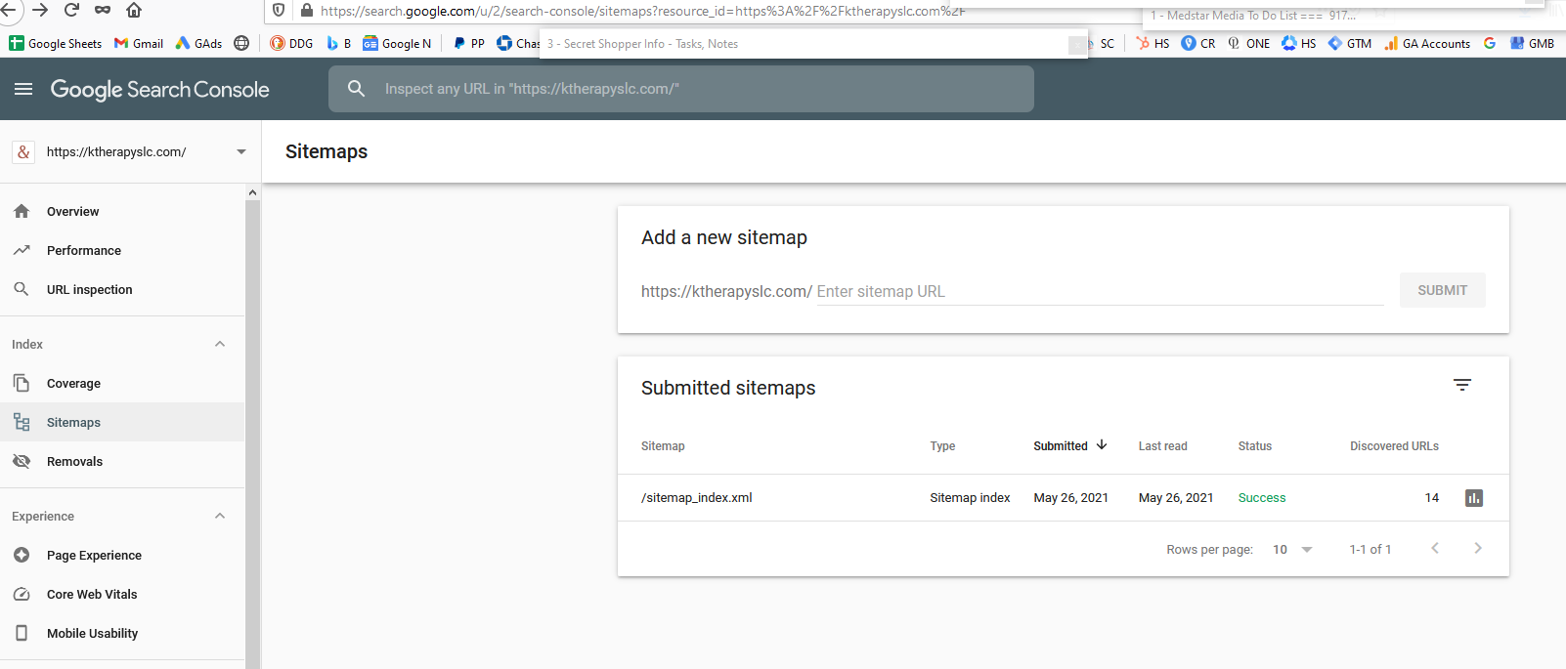
Task: Open the hamburger main menu
Action: click(23, 89)
